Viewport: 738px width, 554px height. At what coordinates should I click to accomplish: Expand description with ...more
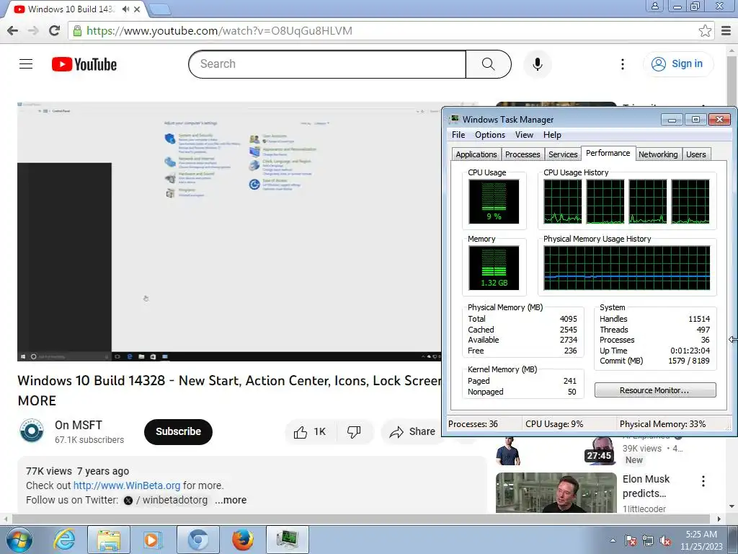click(x=231, y=500)
